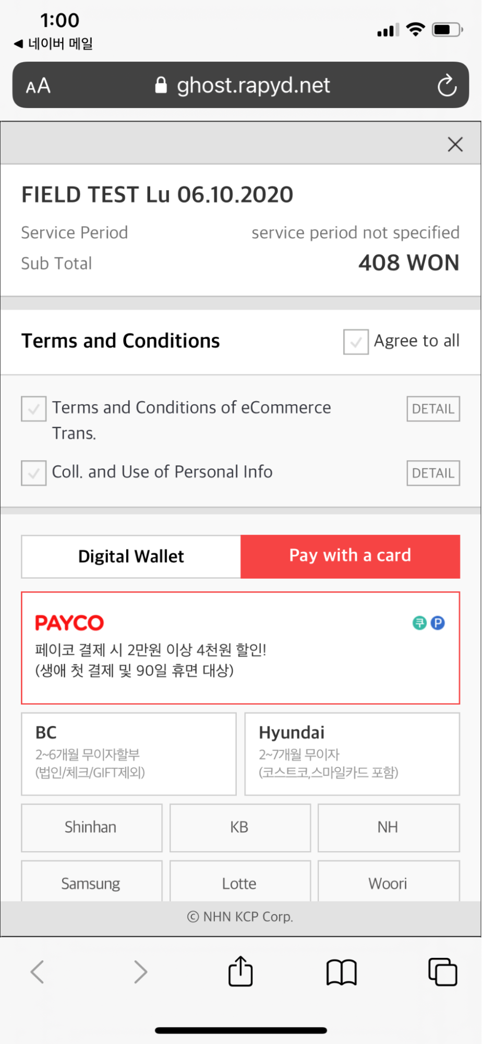Check the Agree to all checkbox

(356, 342)
